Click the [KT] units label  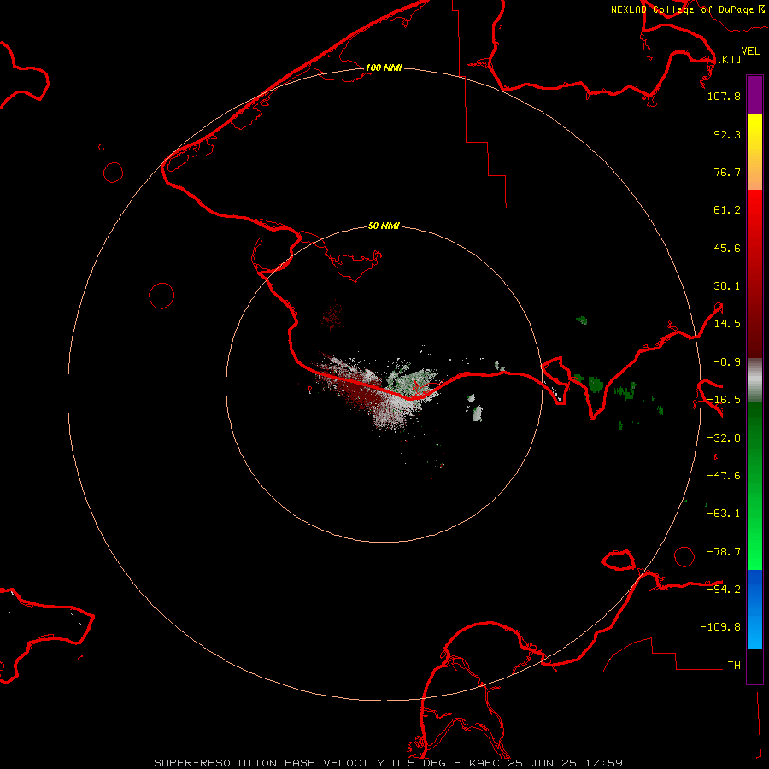click(x=730, y=59)
